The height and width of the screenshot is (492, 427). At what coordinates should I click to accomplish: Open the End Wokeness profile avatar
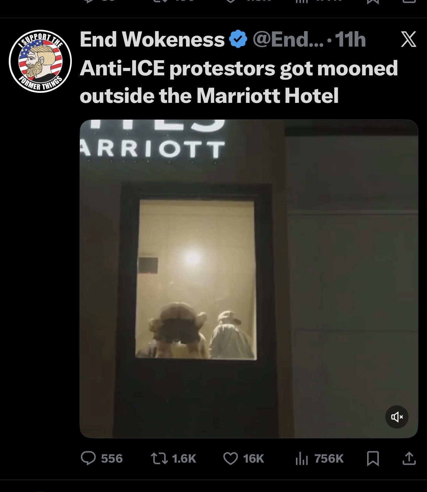40,61
